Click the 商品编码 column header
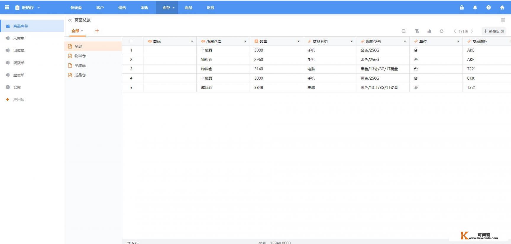Viewport: 511px width, 244px height. (487, 41)
